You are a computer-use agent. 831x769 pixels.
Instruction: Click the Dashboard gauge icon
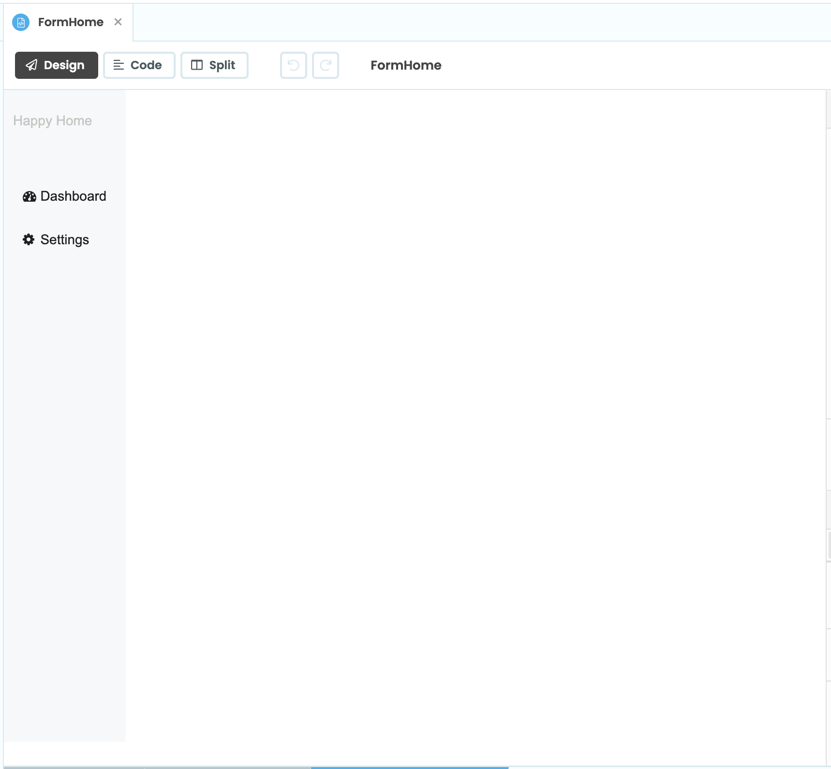29,196
